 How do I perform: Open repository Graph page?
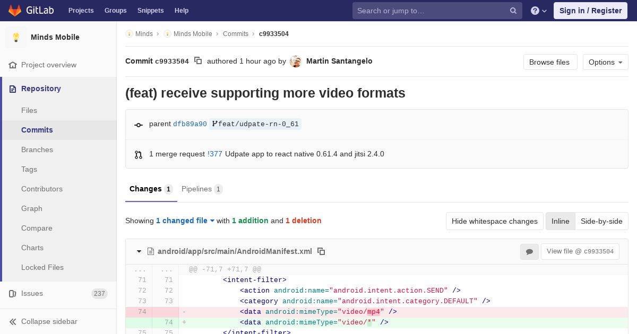[32, 208]
